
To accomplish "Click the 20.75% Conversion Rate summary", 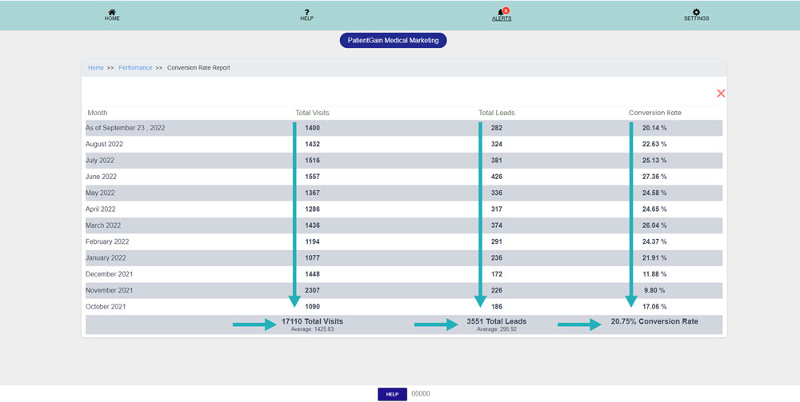I will (x=654, y=321).
